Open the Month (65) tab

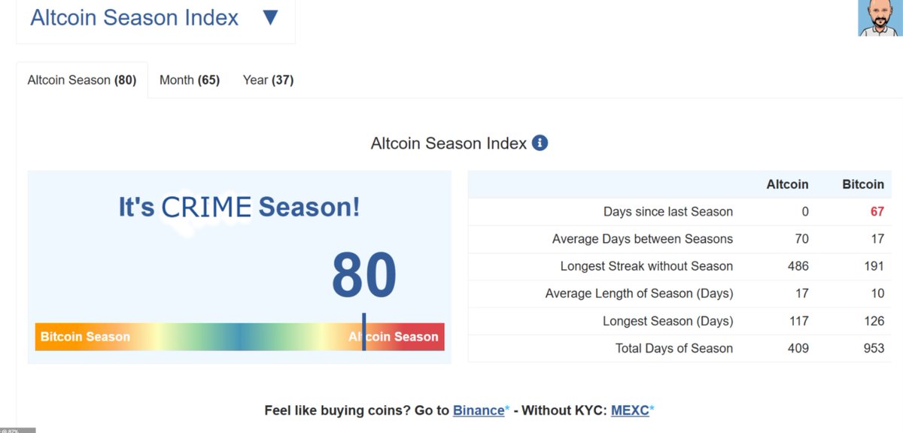190,80
